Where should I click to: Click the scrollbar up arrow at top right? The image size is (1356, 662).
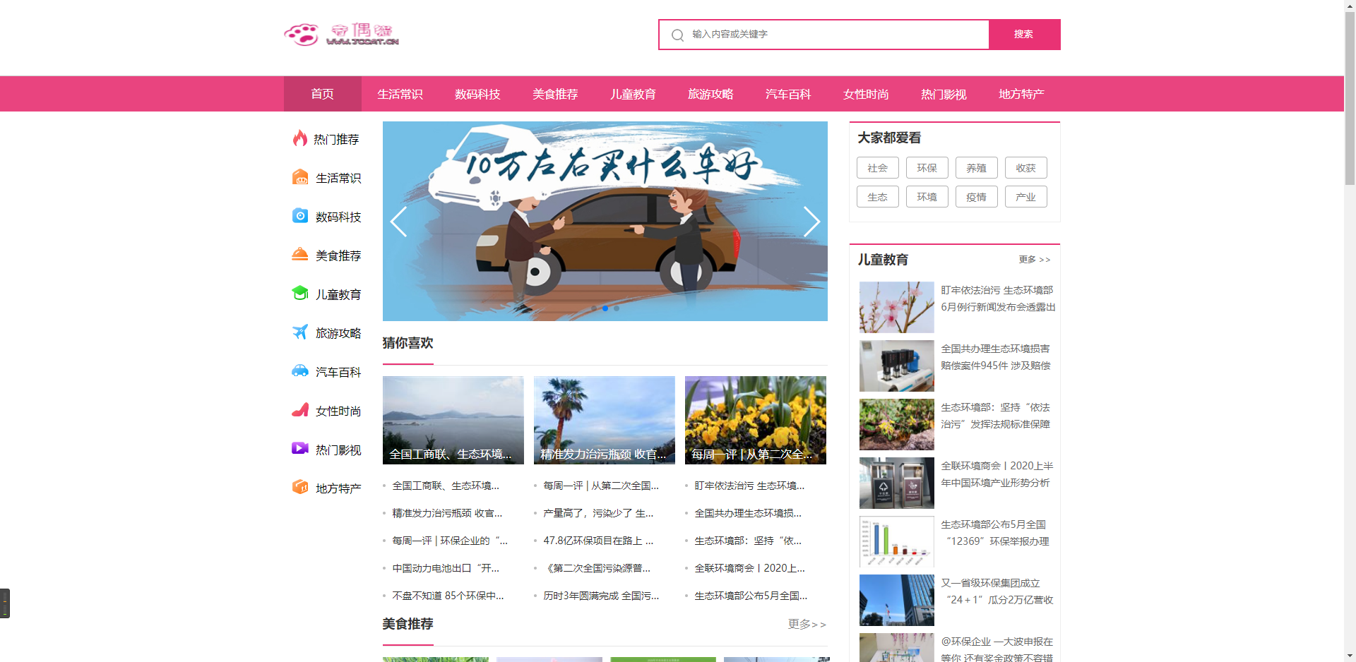[x=1350, y=6]
